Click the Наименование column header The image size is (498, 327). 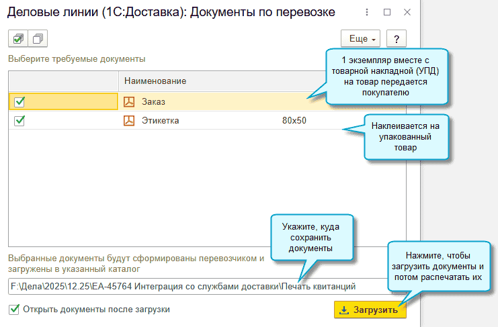pyautogui.click(x=155, y=81)
